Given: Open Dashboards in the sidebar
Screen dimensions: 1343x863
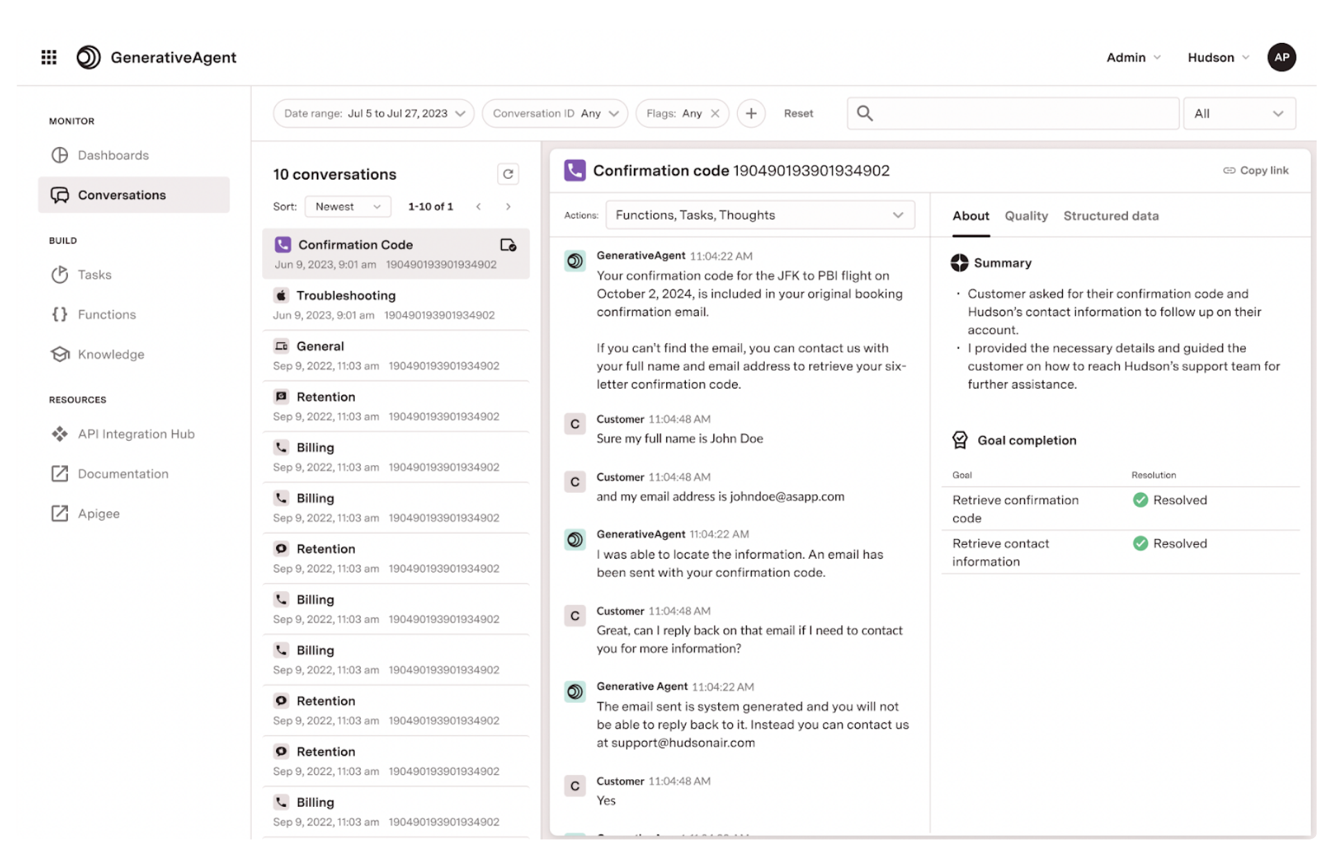Looking at the screenshot, I should coord(113,155).
